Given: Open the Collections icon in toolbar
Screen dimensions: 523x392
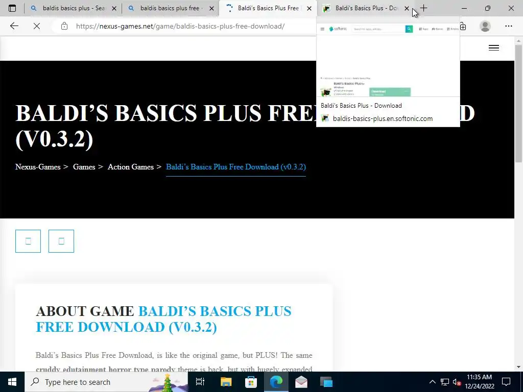Looking at the screenshot, I should tap(463, 26).
